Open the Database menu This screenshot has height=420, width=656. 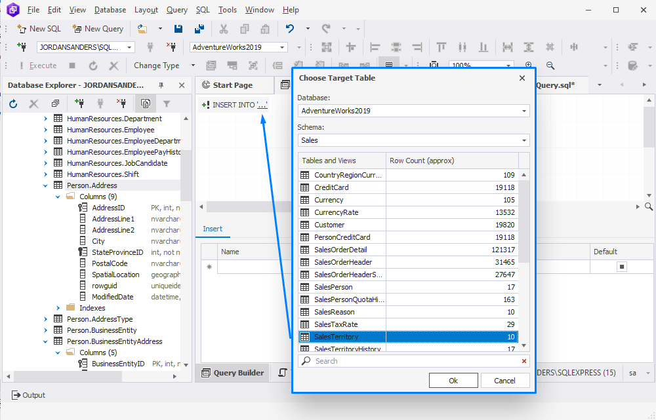coord(110,9)
